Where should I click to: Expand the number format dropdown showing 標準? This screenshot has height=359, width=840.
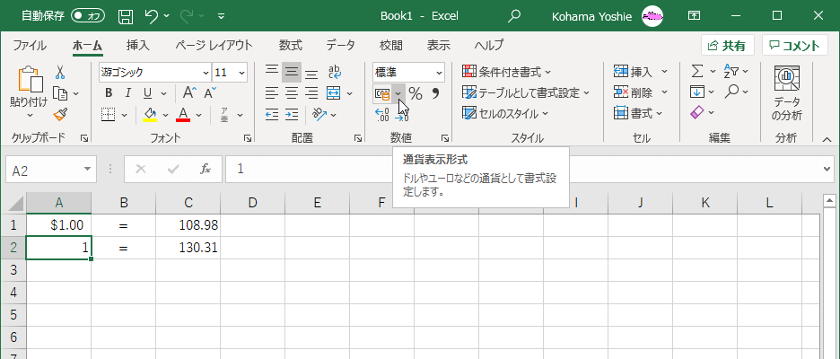439,73
